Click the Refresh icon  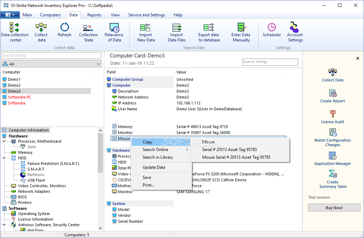64,30
